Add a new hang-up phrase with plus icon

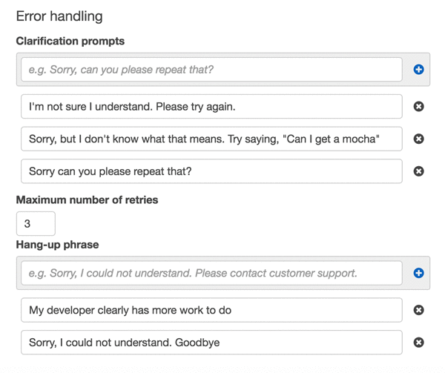[x=418, y=273]
